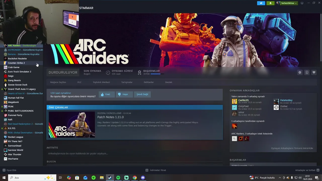Click the Hayır thumbs-down button
Image resolution: width=322 pixels, height=181 pixels.
click(124, 94)
